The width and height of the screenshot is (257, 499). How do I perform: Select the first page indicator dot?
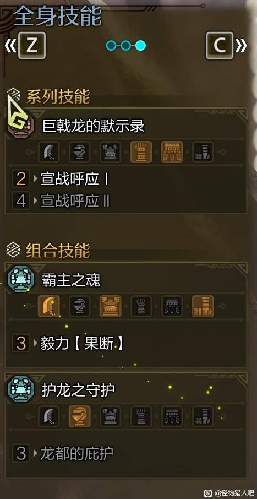[111, 46]
